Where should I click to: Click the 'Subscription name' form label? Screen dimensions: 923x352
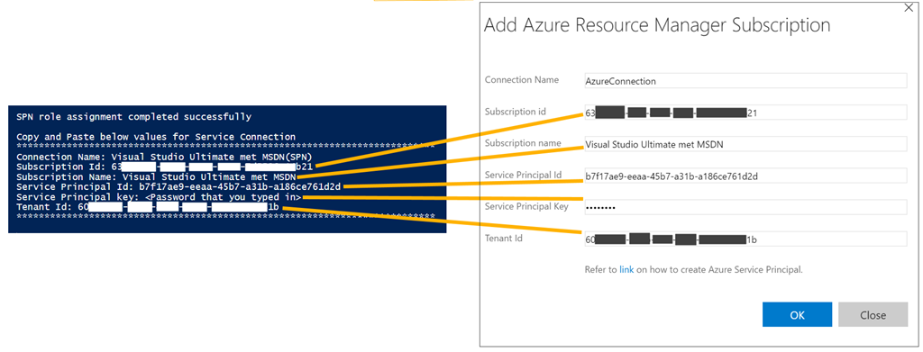click(x=523, y=143)
